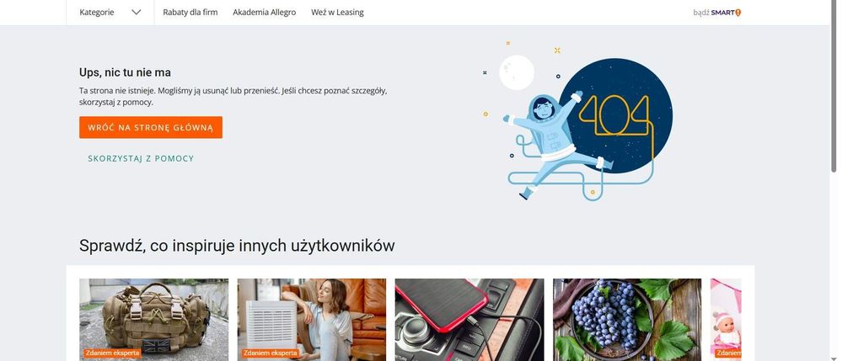Click the Smart orange pin icon
The height and width of the screenshot is (361, 842).
tap(737, 13)
